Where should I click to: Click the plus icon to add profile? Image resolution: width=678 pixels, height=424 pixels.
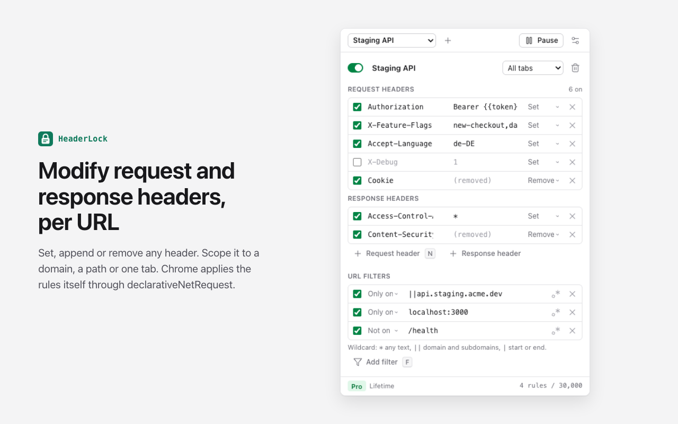click(x=448, y=40)
